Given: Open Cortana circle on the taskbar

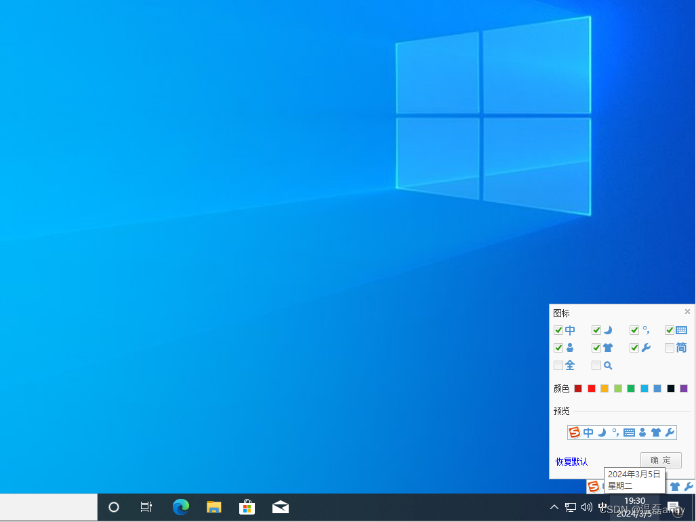Looking at the screenshot, I should tap(114, 507).
